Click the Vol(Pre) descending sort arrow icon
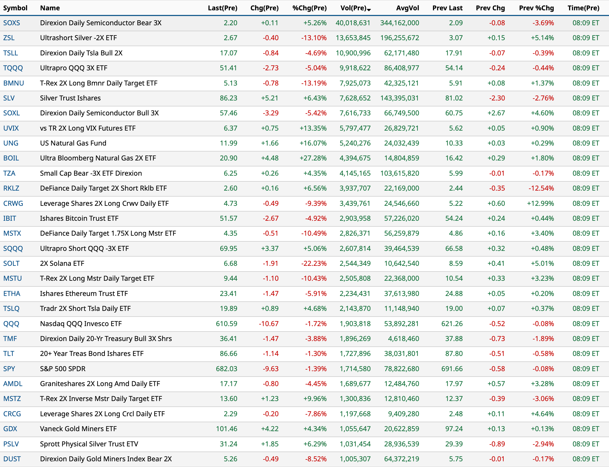This screenshot has height=467, width=609. click(369, 10)
